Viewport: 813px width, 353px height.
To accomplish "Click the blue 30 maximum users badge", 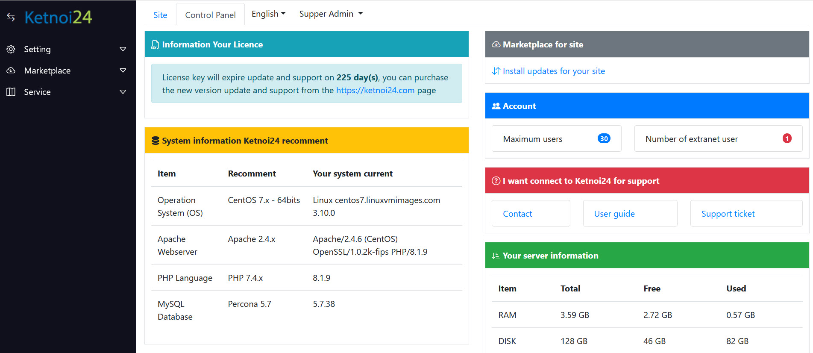I will [x=604, y=138].
